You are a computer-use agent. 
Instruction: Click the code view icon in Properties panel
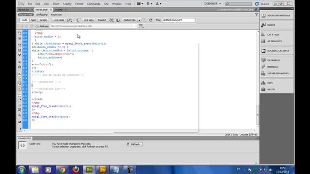coord(23,145)
